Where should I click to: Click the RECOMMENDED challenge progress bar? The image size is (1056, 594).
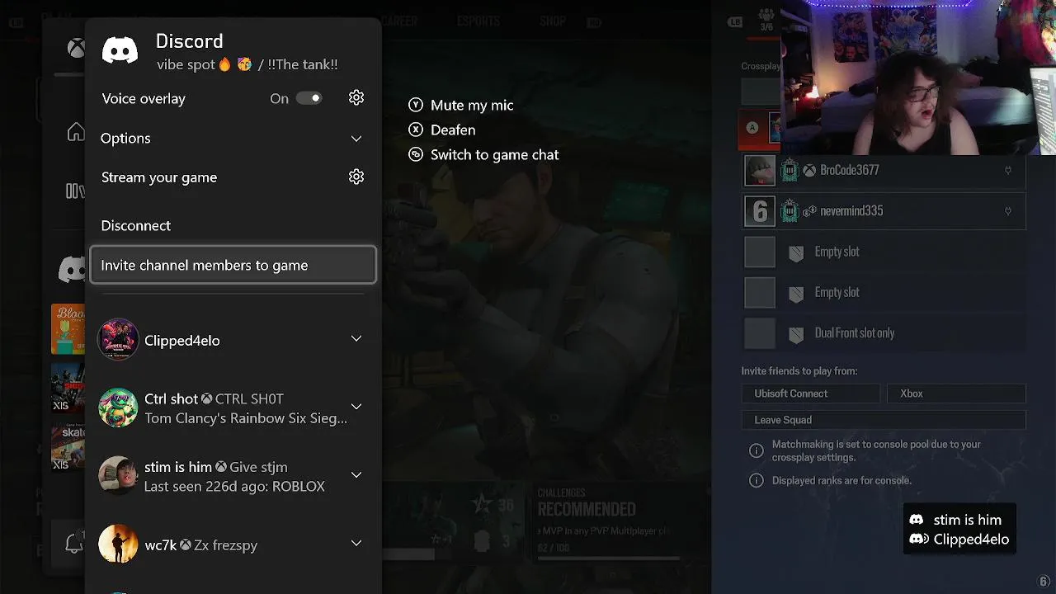[x=608, y=558]
